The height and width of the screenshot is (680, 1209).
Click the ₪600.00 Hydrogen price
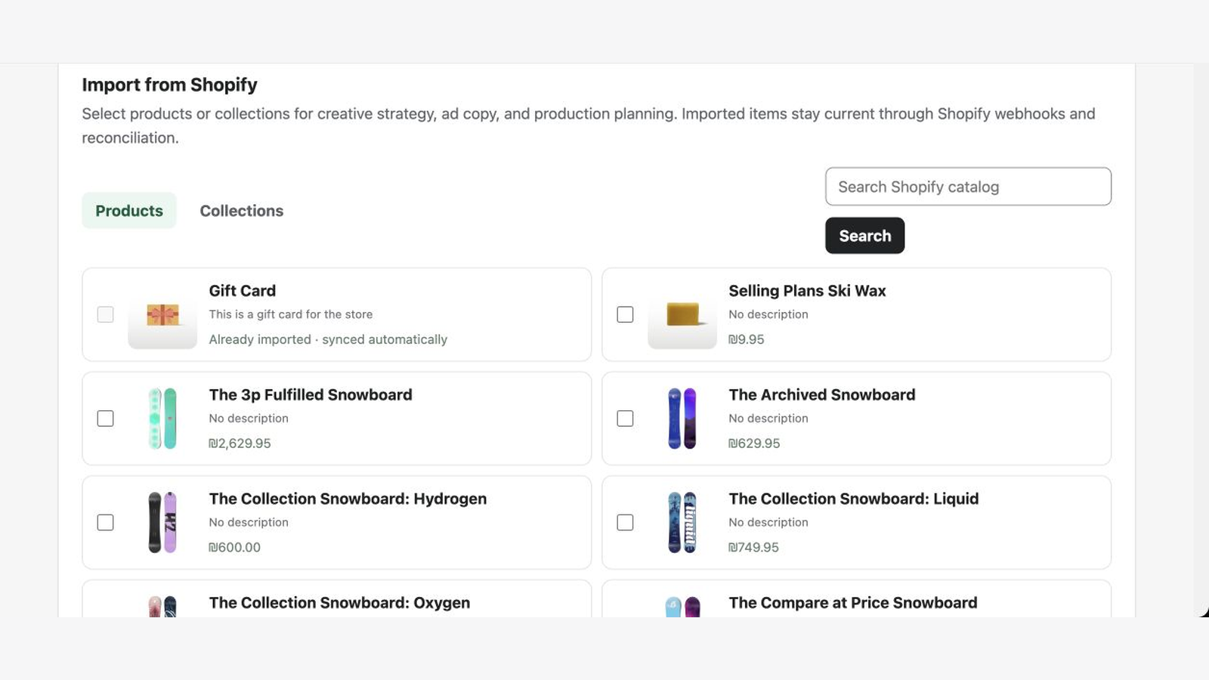234,548
